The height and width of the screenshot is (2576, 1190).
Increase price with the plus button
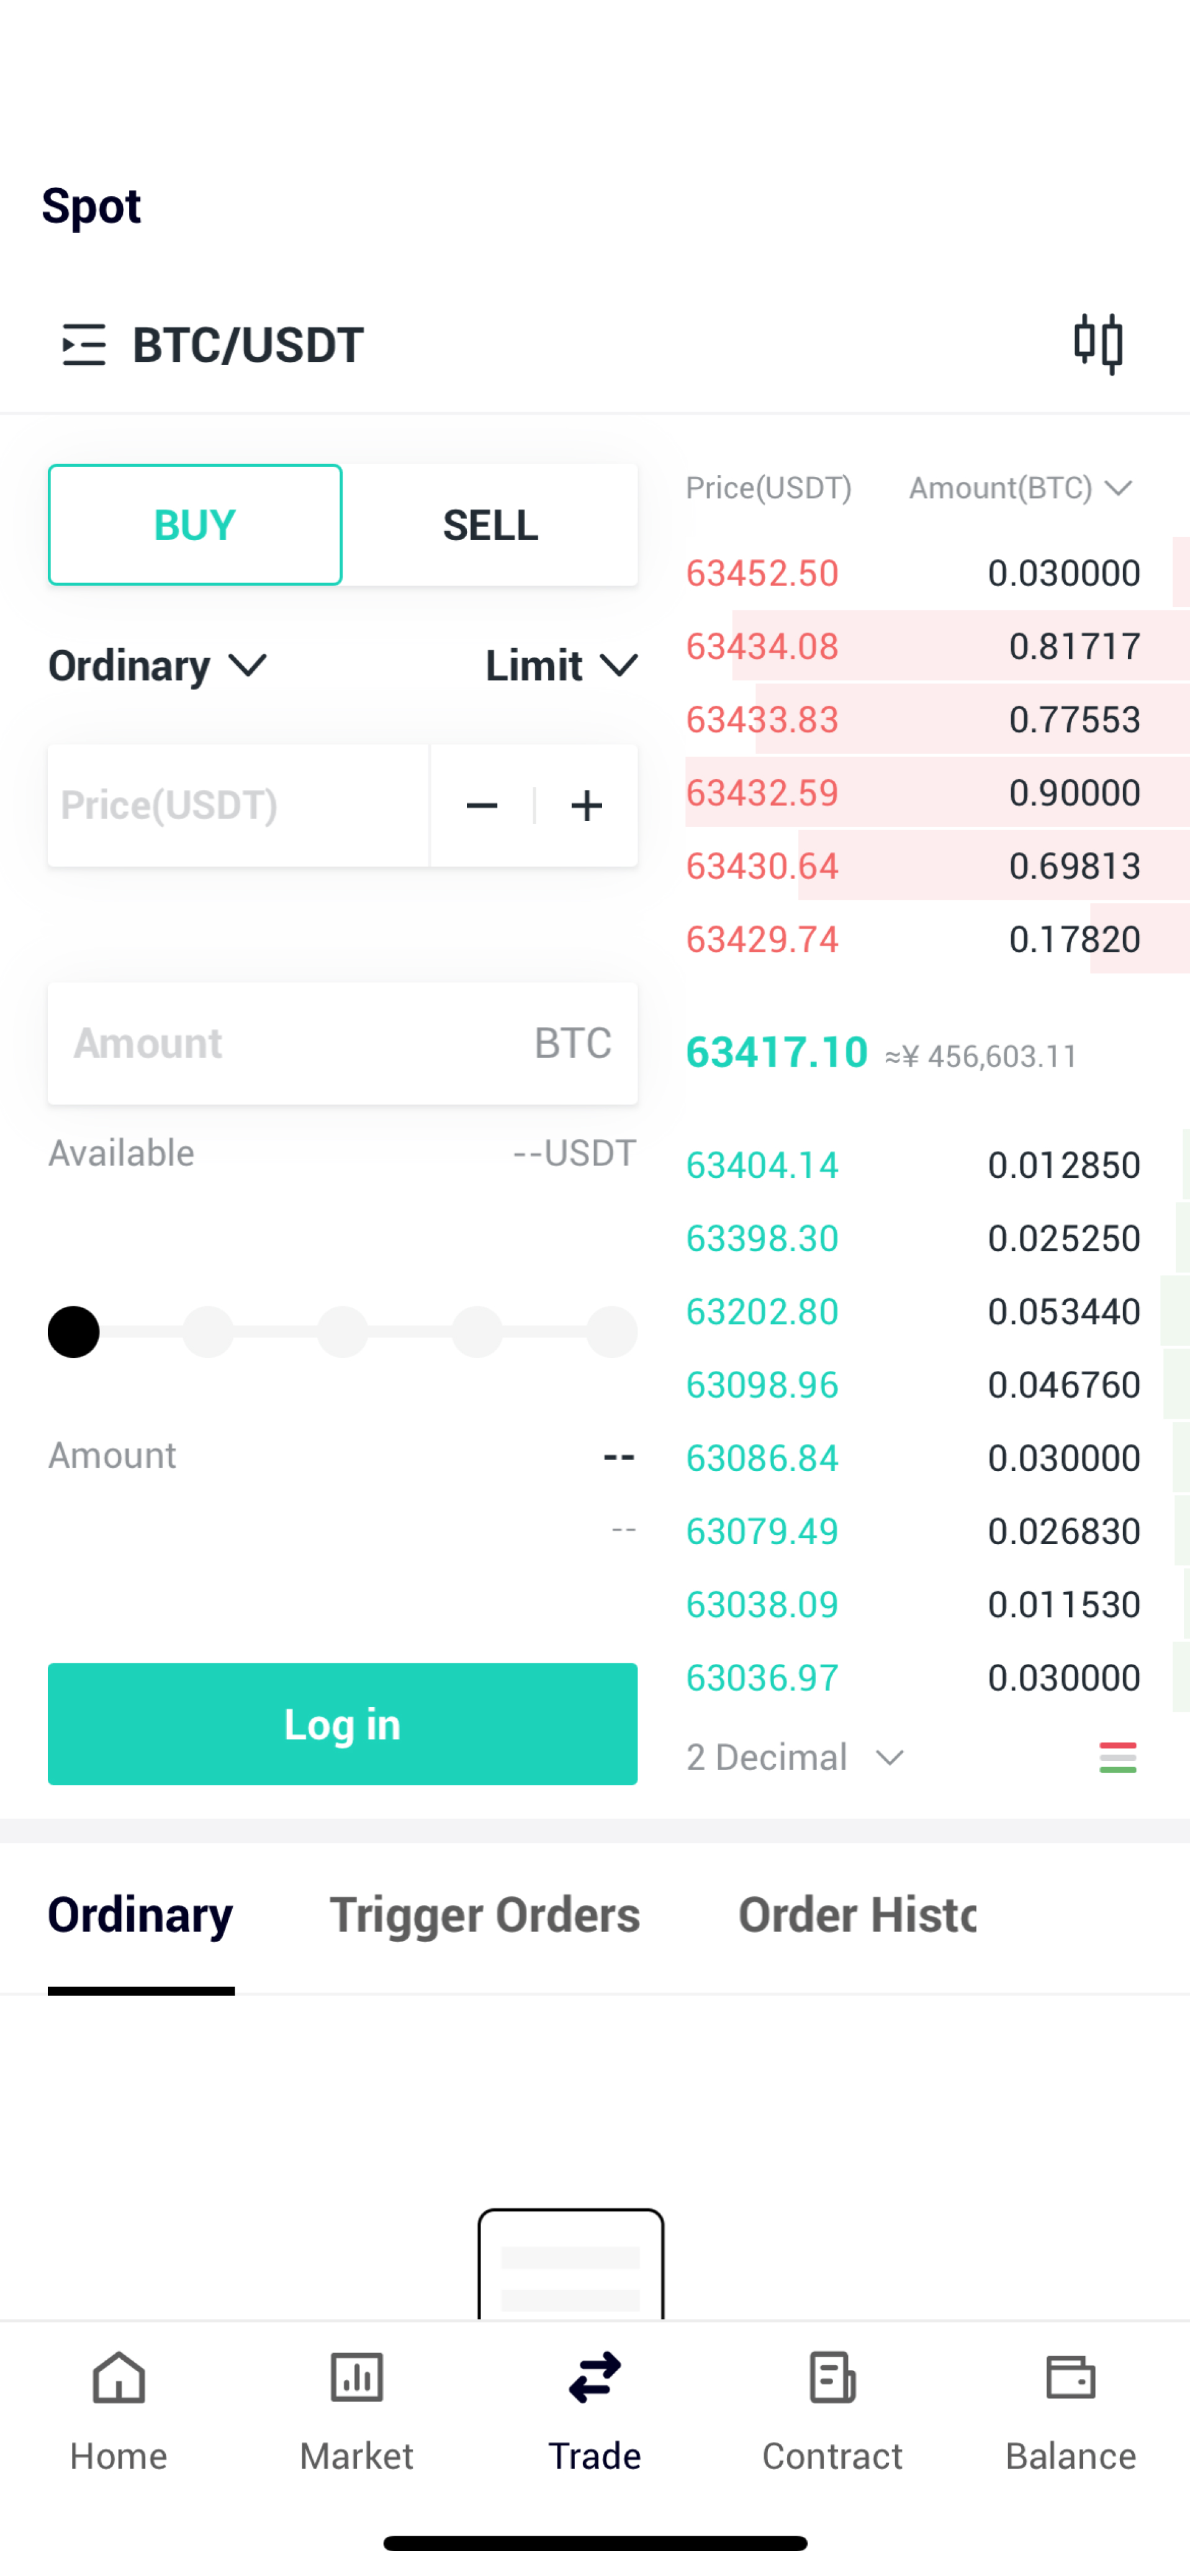coord(587,806)
